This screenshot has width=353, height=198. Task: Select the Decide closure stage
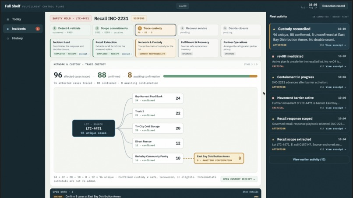(x=240, y=30)
